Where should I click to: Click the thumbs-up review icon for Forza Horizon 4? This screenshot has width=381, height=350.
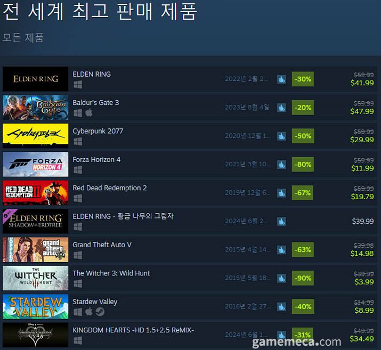[281, 165]
